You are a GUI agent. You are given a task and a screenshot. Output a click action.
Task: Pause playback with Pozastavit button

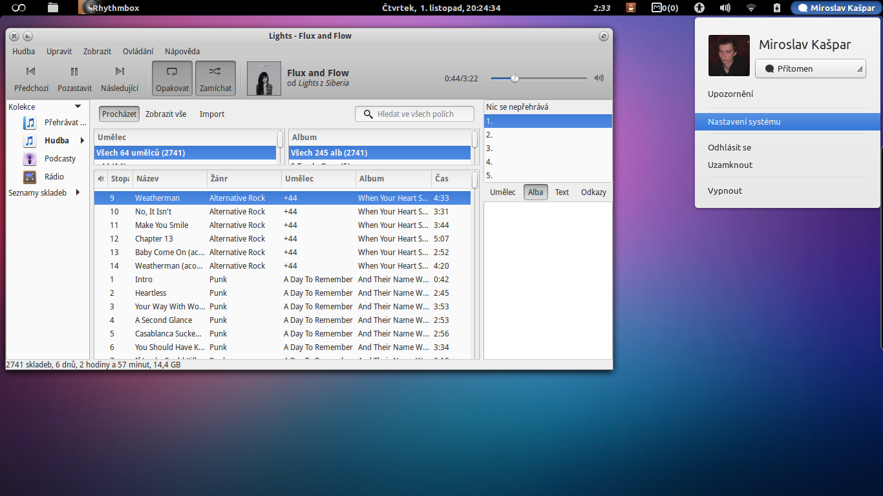(74, 78)
